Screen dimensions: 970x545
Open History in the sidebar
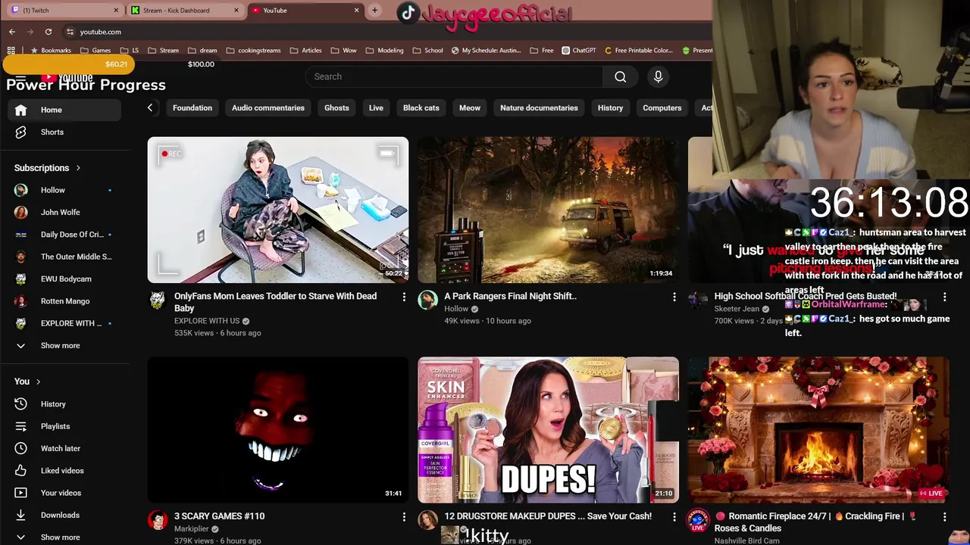tap(64, 404)
